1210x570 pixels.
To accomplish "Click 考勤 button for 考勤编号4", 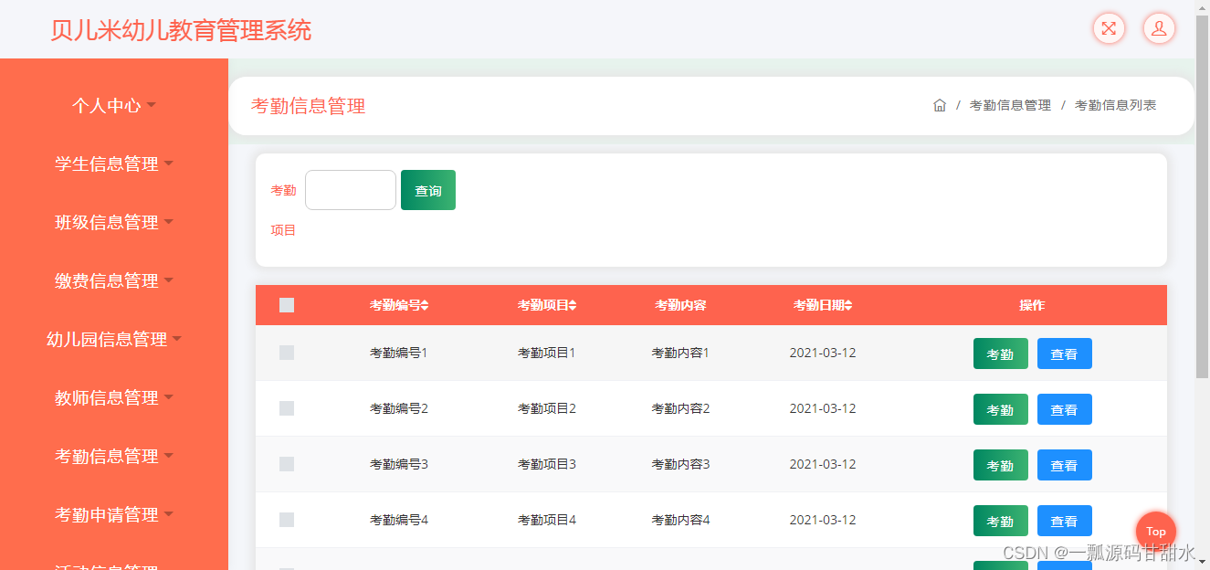I will [x=1001, y=521].
